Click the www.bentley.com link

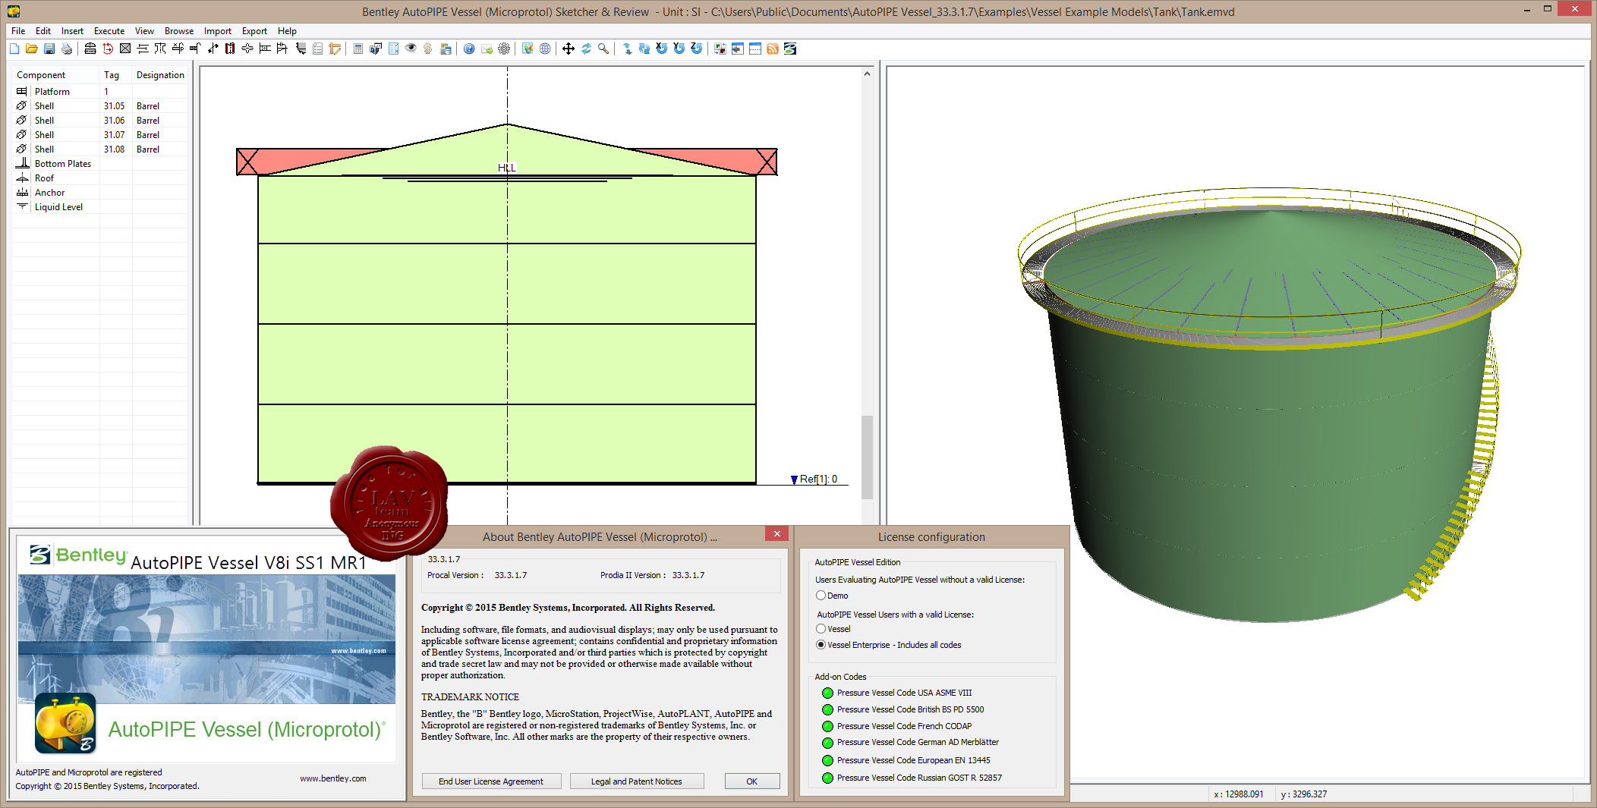click(x=332, y=778)
